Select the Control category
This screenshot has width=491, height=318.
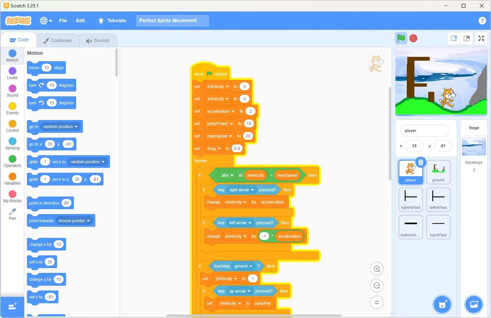(12, 126)
